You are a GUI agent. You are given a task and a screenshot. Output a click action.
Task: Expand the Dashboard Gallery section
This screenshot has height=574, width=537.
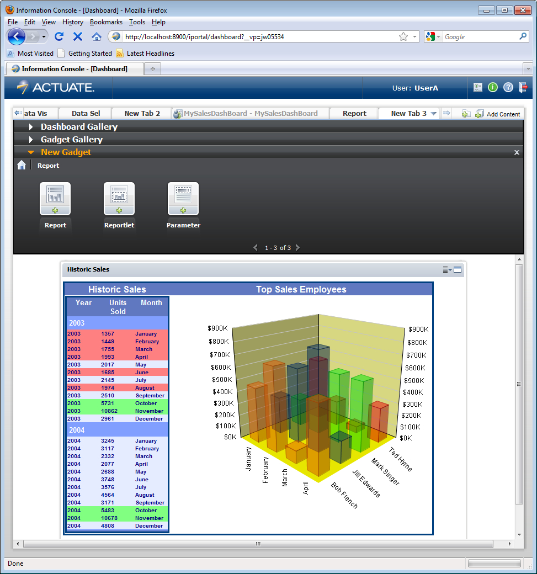[x=31, y=127]
